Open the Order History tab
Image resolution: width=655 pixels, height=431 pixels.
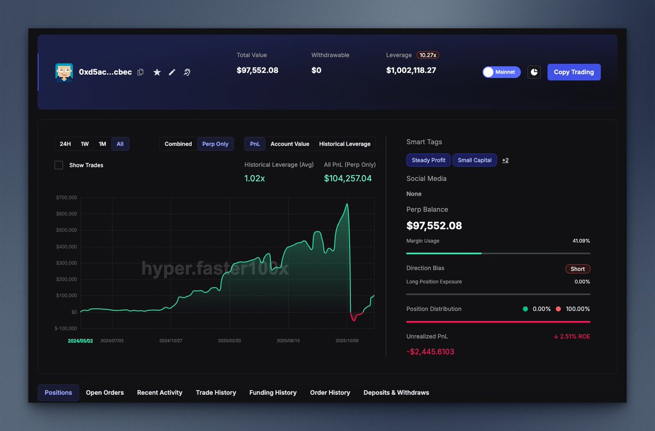(330, 392)
